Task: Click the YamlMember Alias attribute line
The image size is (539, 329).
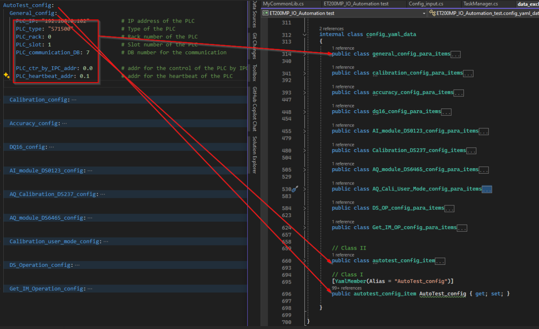Action: (x=392, y=282)
